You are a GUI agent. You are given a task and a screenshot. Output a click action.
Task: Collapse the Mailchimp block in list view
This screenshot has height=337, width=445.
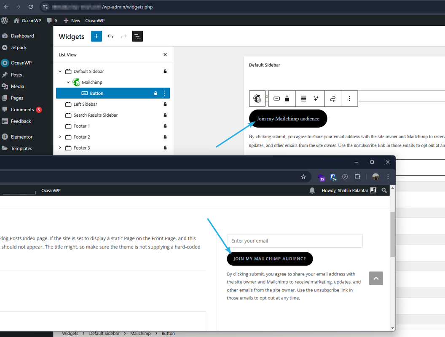(x=68, y=82)
